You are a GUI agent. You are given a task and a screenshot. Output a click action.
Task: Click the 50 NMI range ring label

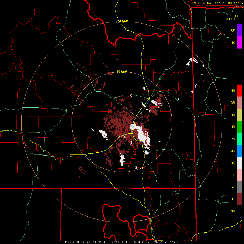point(122,72)
